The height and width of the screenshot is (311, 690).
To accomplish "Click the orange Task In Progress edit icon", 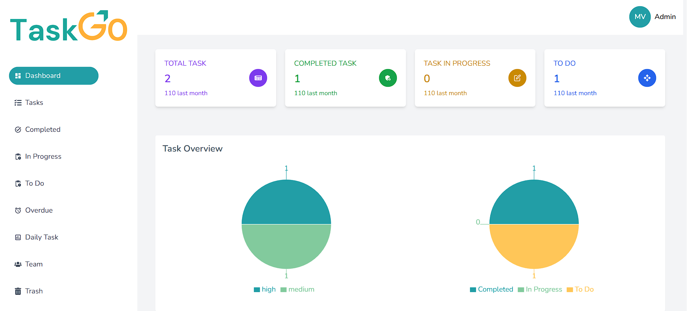I will click(x=517, y=78).
